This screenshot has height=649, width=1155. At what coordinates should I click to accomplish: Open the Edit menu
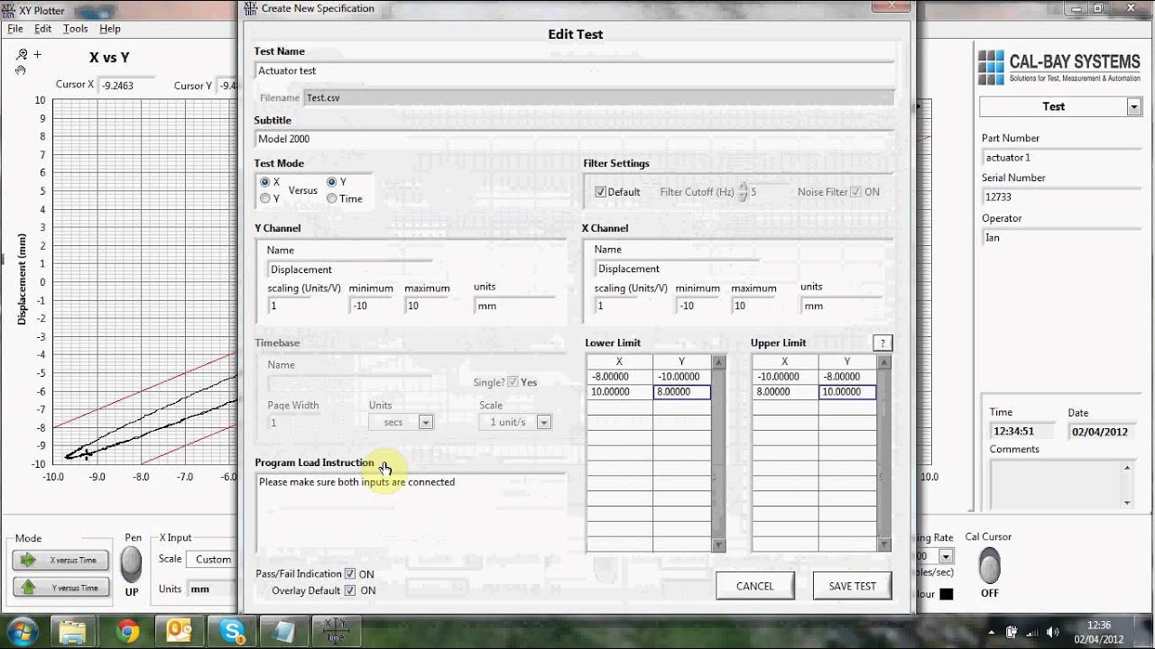43,29
